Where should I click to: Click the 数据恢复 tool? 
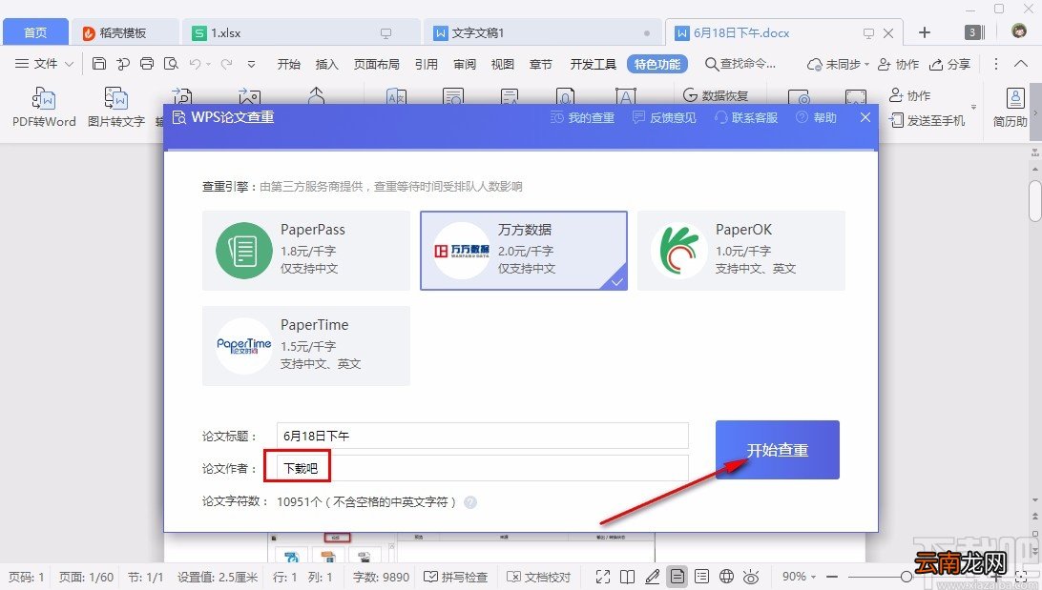click(715, 95)
